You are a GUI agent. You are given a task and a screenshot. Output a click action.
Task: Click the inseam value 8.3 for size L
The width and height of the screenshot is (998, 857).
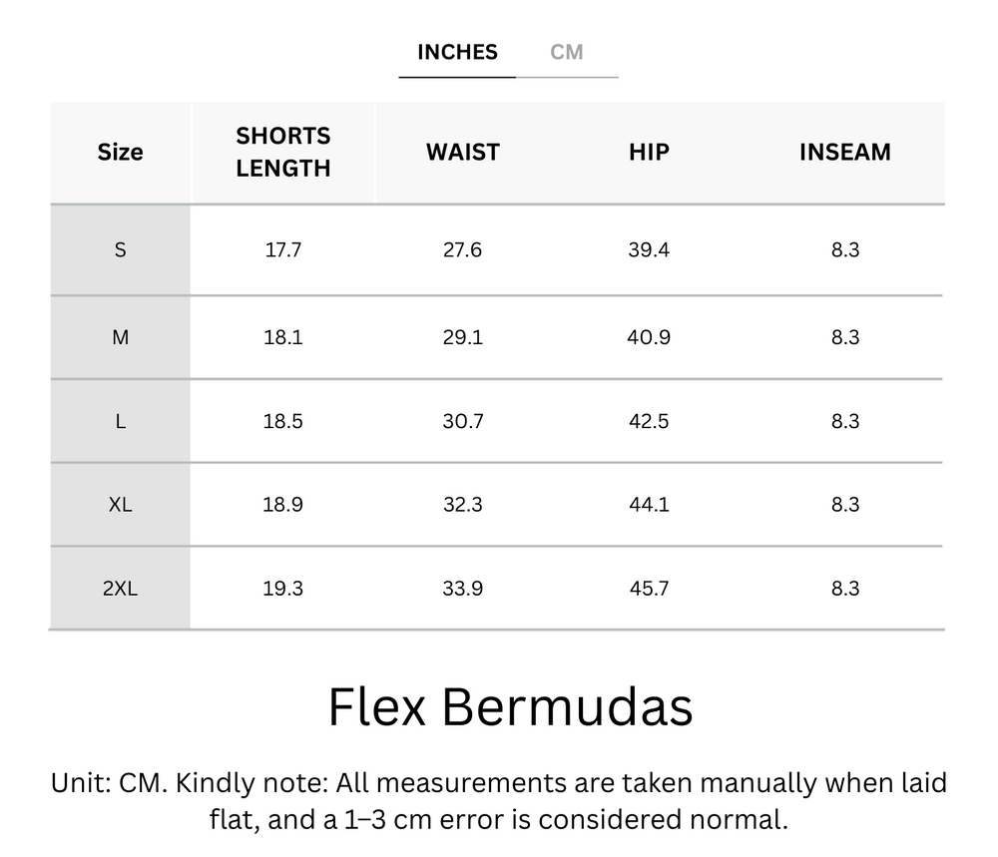[x=844, y=421]
